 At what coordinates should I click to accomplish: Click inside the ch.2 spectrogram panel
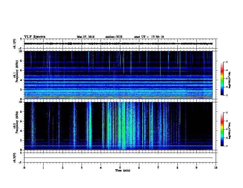118,126
